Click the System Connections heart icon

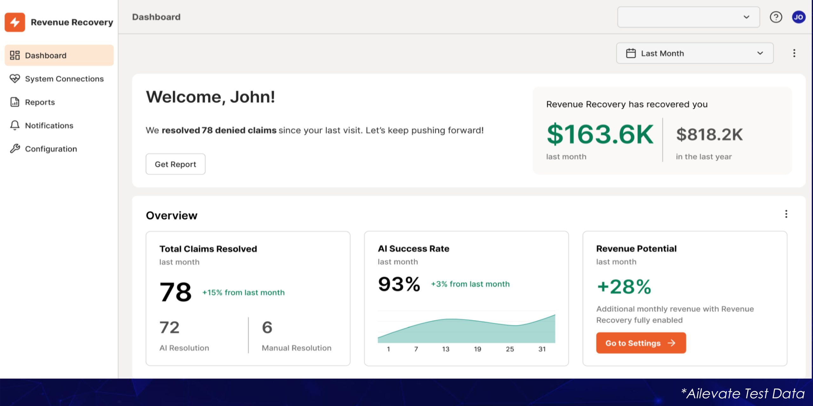(x=15, y=79)
